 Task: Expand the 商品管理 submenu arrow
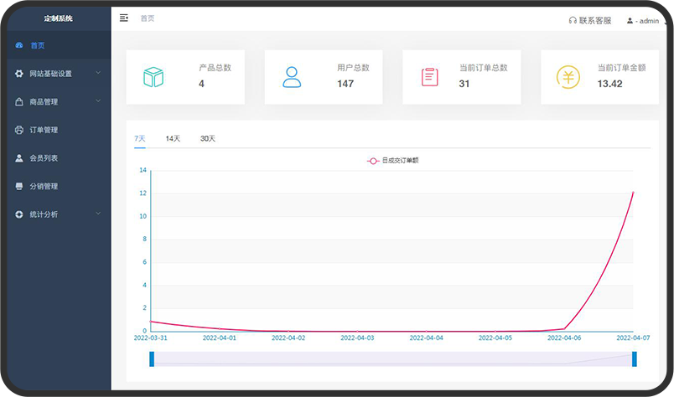point(98,101)
